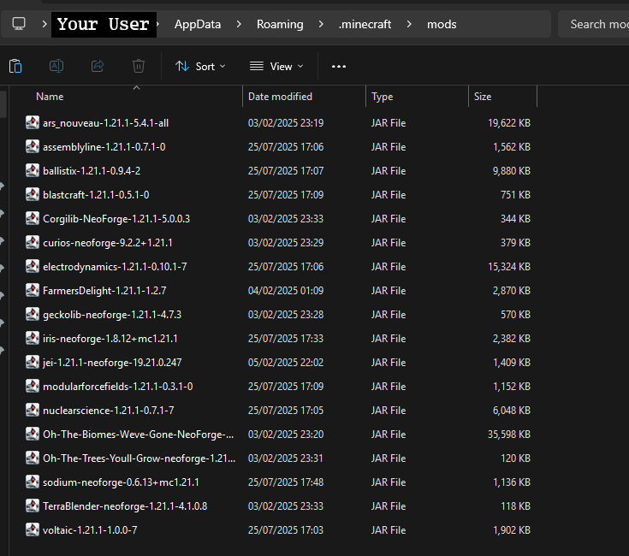Viewport: 629px width, 556px height.
Task: Click the jar icon of FarmersDelight file
Action: tap(33, 290)
